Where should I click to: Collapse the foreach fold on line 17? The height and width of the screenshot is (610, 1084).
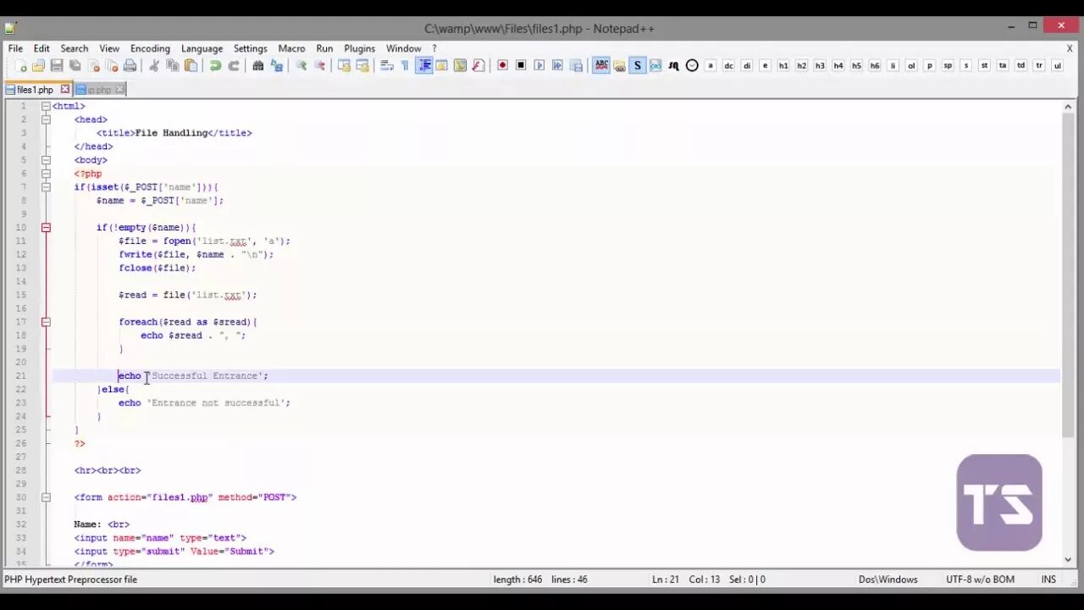(46, 322)
